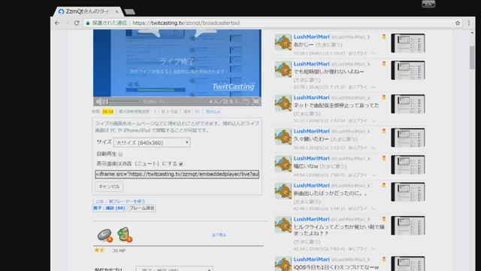The width and height of the screenshot is (481, 271).
Task: Open the Chrome three-dot menu
Action: [469, 23]
